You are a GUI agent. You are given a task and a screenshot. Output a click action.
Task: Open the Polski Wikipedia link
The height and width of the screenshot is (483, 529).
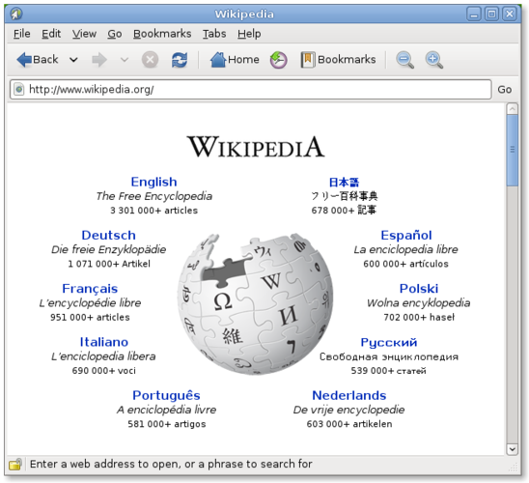pyautogui.click(x=419, y=289)
